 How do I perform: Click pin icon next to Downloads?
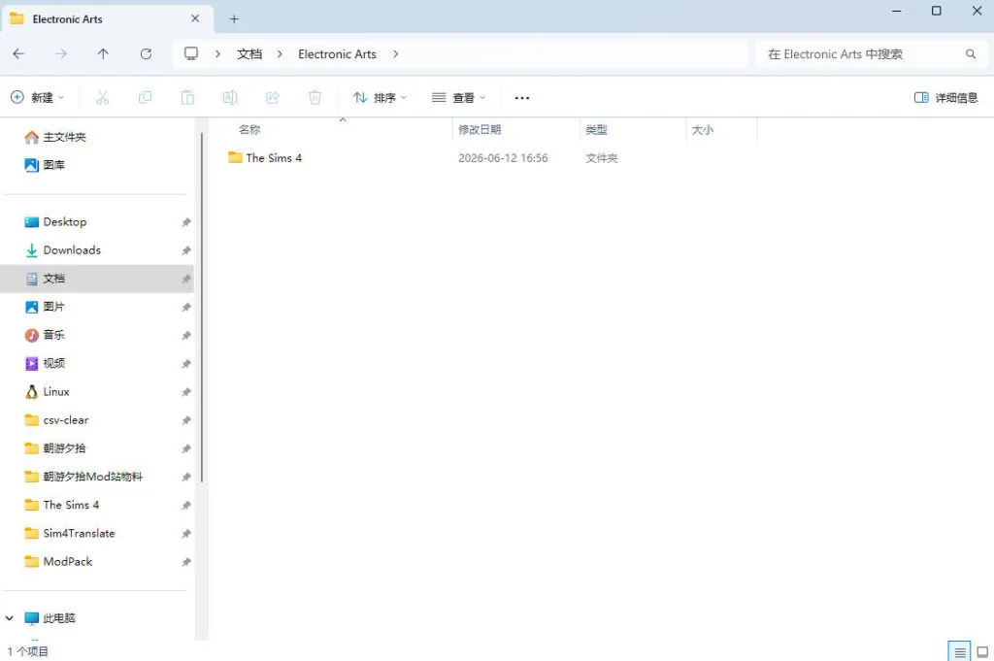[x=185, y=250]
